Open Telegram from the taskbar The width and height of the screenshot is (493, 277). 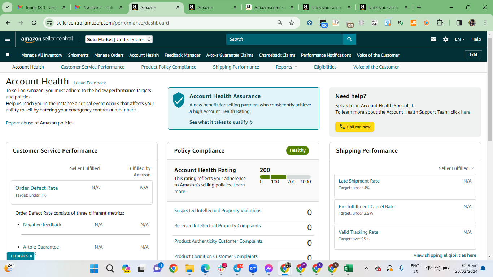(237, 268)
